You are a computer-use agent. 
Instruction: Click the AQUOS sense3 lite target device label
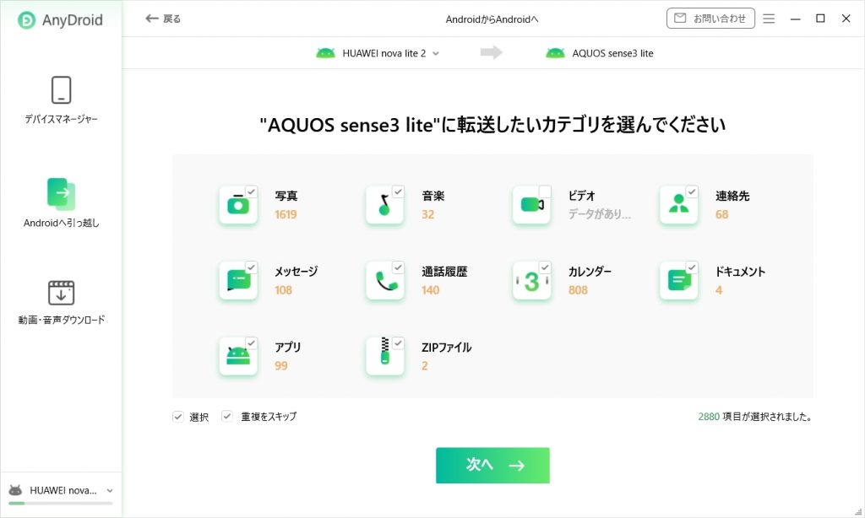(x=612, y=53)
